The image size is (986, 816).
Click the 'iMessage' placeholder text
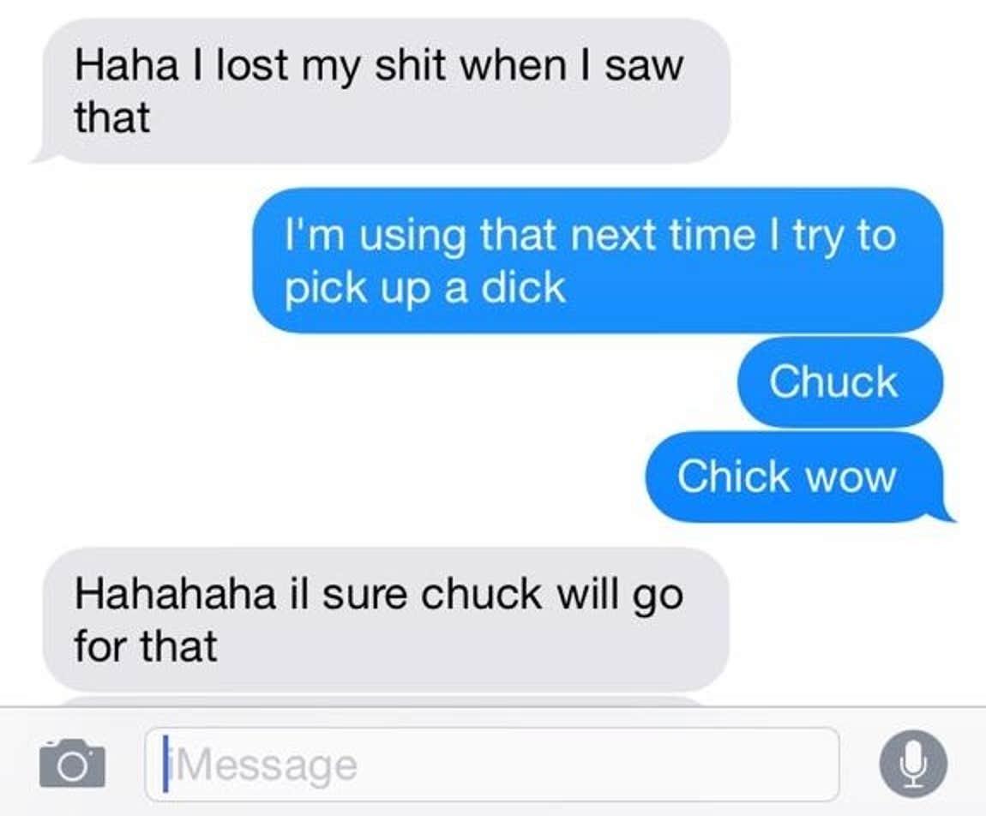pos(265,765)
